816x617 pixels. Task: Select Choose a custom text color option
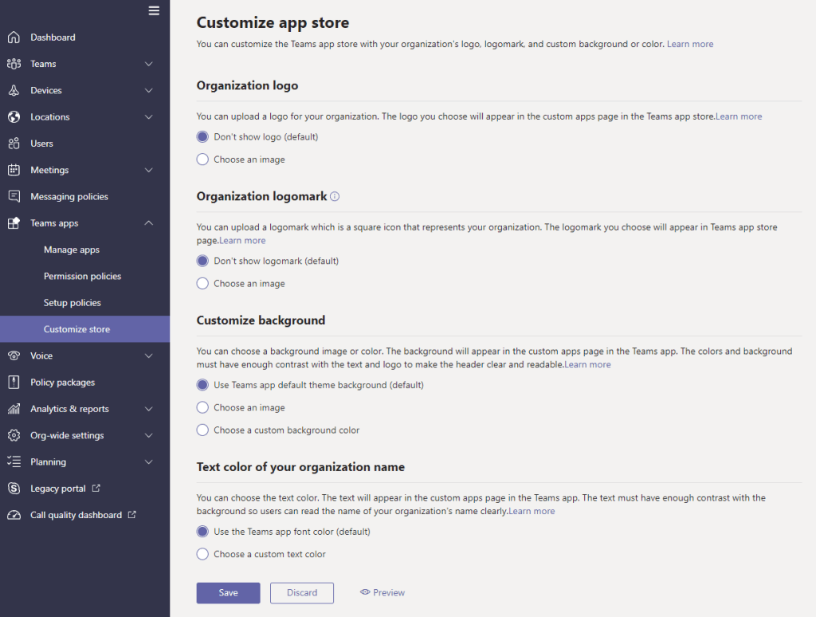click(x=202, y=554)
